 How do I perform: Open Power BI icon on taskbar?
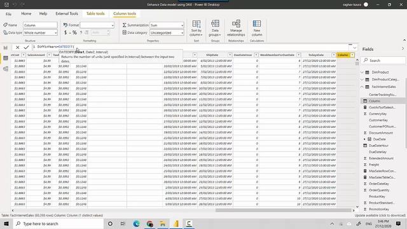coord(176,223)
